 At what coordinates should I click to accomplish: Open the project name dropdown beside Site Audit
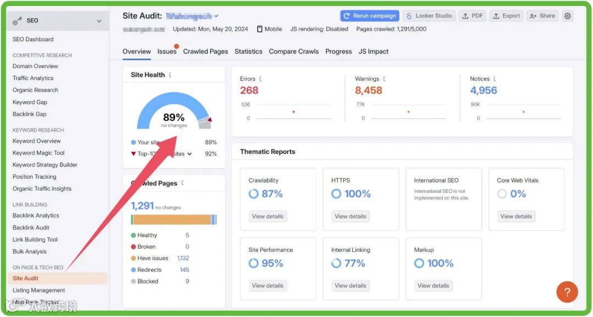(216, 16)
